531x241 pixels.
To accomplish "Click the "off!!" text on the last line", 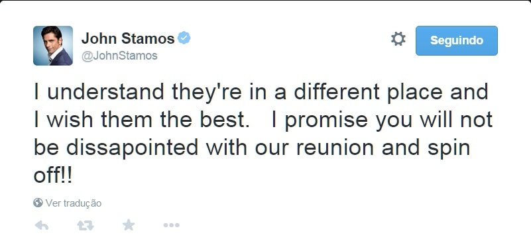I will (x=53, y=175).
